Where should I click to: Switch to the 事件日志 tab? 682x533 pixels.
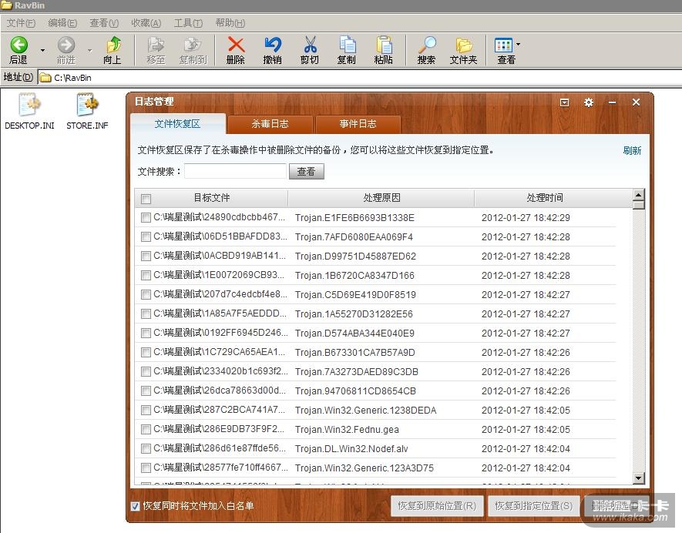(x=358, y=124)
